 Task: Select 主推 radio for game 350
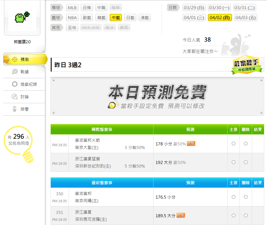pos(233,197)
